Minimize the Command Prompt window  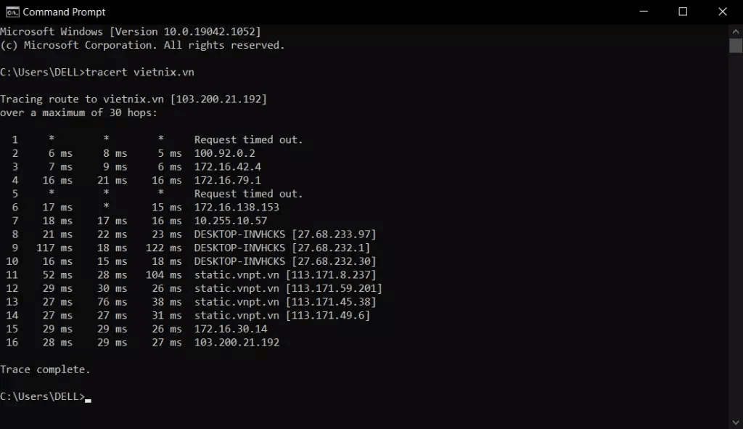click(x=644, y=12)
